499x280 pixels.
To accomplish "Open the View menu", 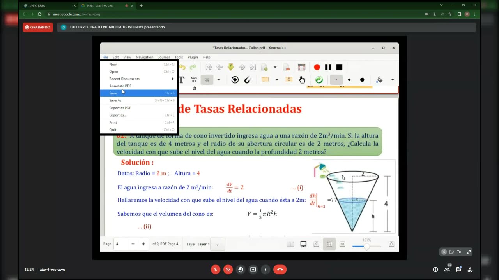I will coord(127,57).
